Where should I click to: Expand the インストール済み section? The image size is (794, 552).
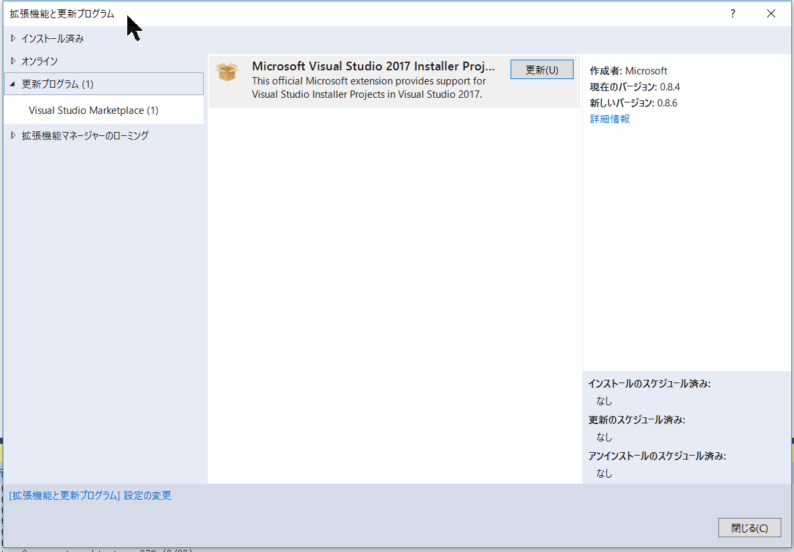[54, 38]
